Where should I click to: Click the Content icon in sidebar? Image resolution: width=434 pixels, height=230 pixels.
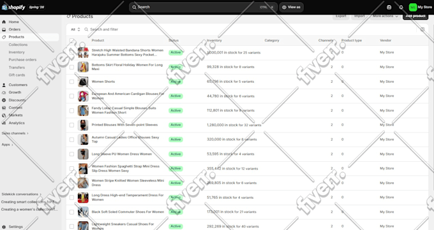(x=4, y=108)
